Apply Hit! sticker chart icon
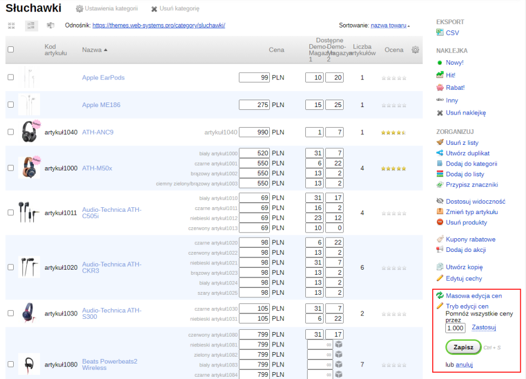This screenshot has width=526, height=379. point(440,75)
